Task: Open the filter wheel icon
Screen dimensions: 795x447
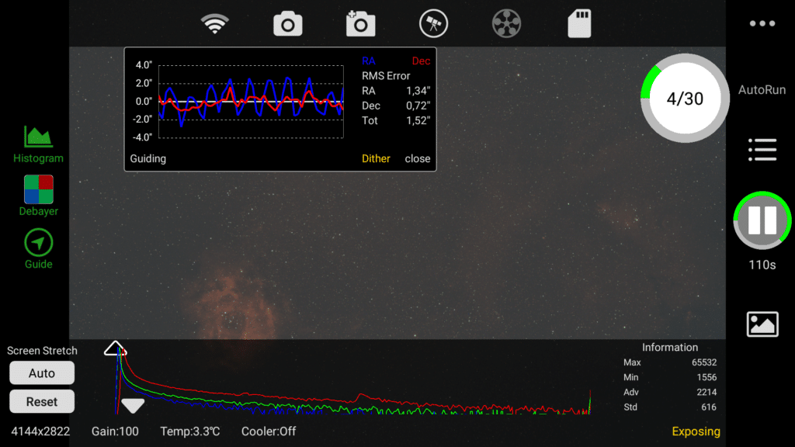Action: [x=506, y=23]
